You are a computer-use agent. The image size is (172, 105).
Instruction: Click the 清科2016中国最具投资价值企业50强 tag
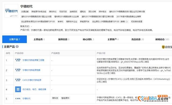tap(36, 17)
